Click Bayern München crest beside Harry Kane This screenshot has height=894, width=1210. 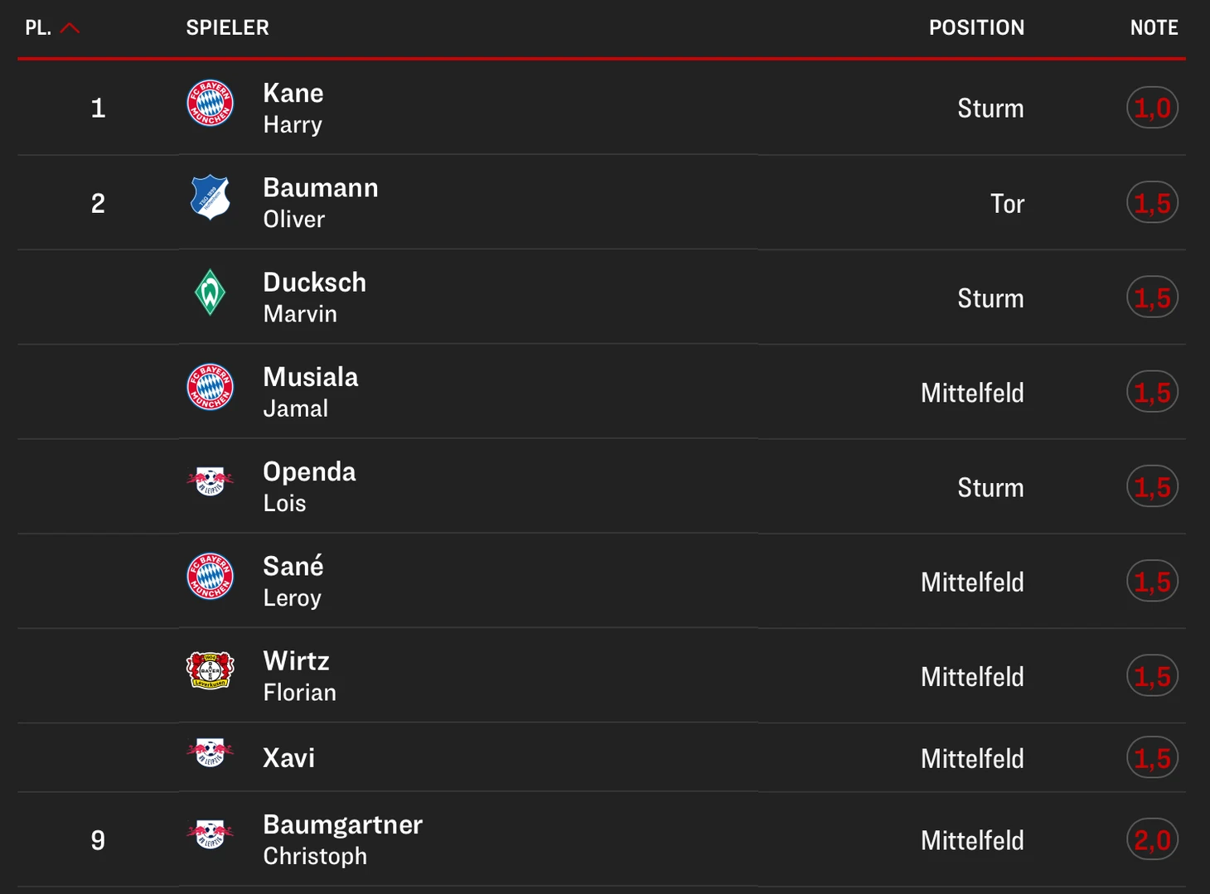(211, 104)
